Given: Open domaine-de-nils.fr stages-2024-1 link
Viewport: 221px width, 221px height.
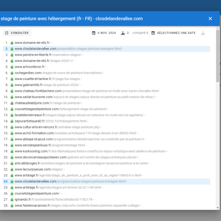Looking at the screenshot, I should point(44,61).
